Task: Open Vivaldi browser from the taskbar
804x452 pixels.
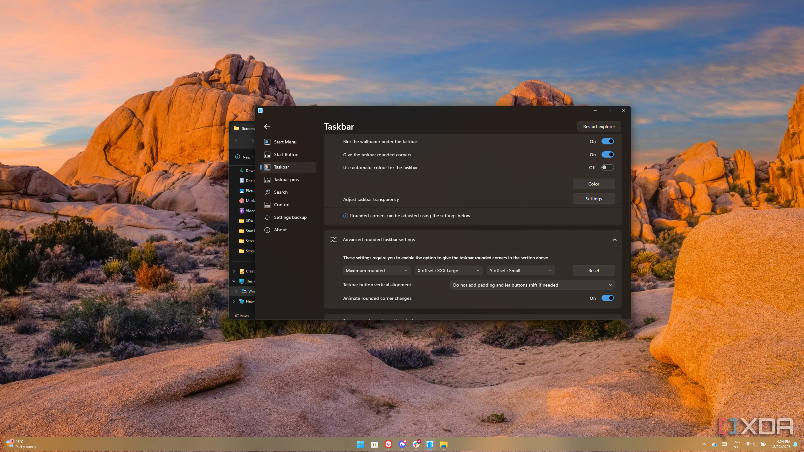Action: click(388, 444)
